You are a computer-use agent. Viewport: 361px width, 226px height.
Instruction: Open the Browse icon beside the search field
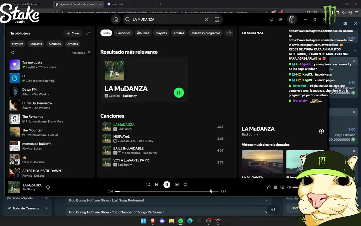[x=217, y=19]
